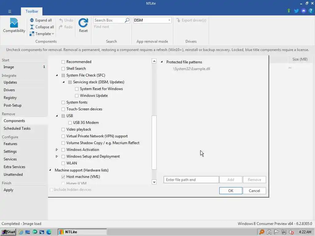This screenshot has width=315, height=236.
Task: Click the tray magnifier icon
Action: [261, 232]
